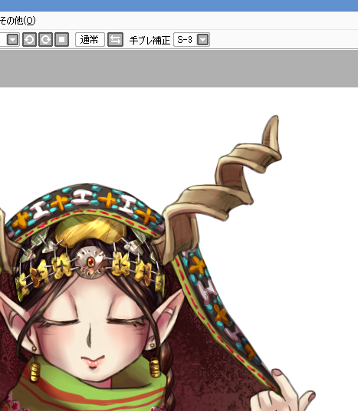Click the 通常 button
The width and height of the screenshot is (358, 411).
coord(90,40)
